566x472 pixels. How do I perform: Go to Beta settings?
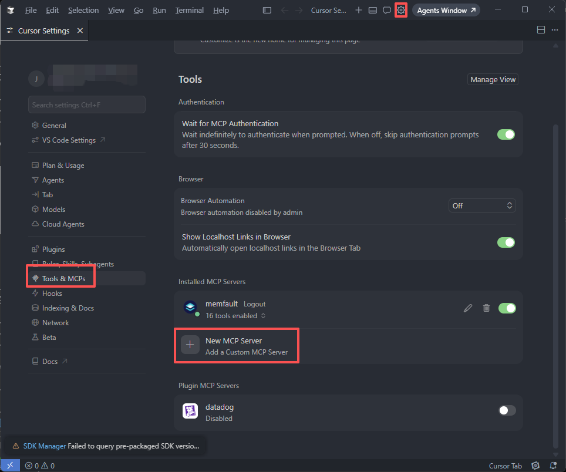87,338
